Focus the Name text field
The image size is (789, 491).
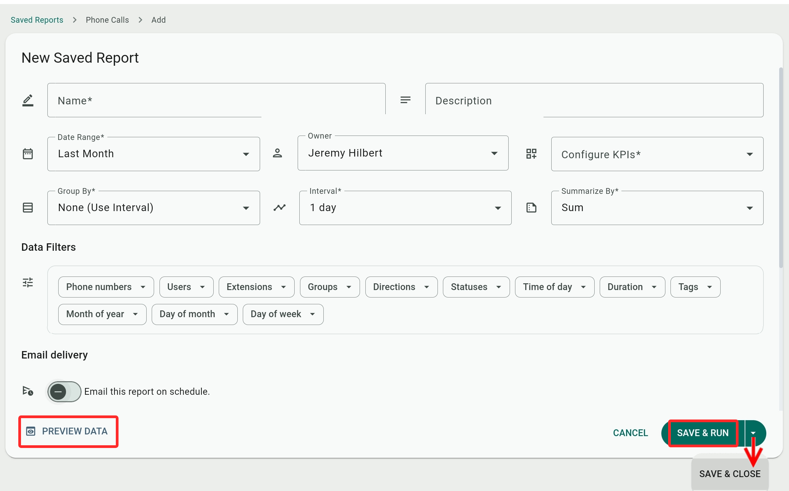216,101
